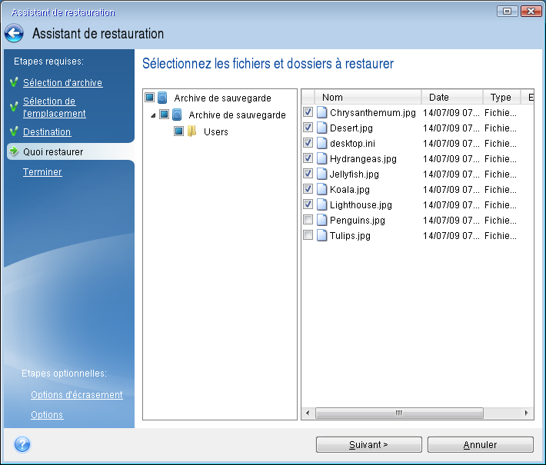Click the blue back arrow icon
Screen dimensions: 546x465
coord(14,34)
